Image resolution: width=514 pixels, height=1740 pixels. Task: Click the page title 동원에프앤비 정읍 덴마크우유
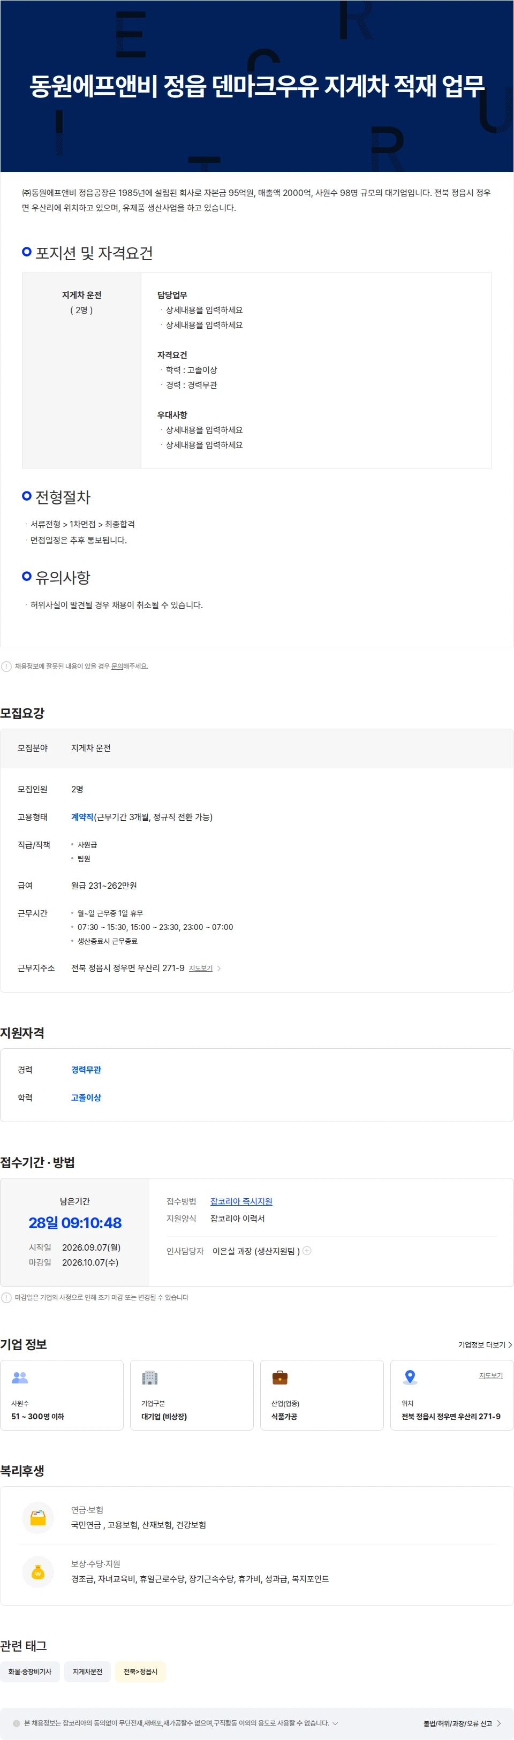pyautogui.click(x=256, y=85)
